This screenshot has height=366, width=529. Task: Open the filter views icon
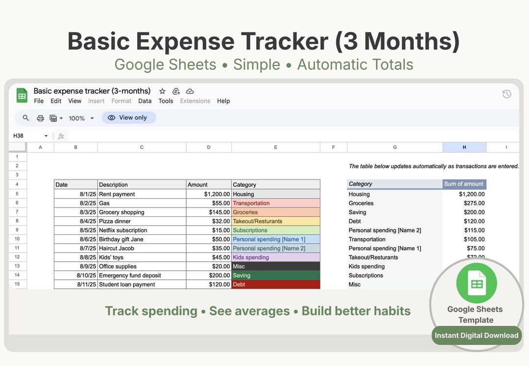(x=53, y=118)
